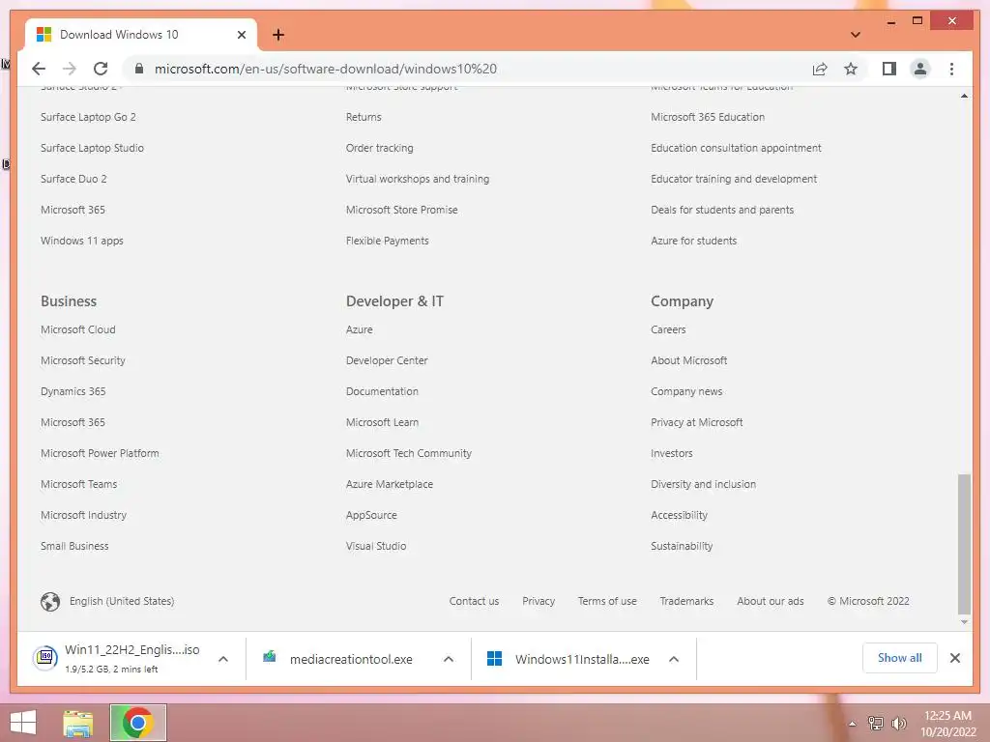Open the Small Business link
The width and height of the screenshot is (990, 742).
(x=74, y=546)
